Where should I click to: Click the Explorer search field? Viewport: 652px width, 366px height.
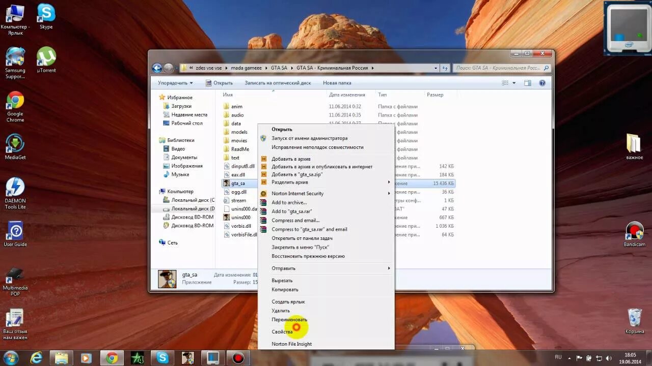point(502,68)
